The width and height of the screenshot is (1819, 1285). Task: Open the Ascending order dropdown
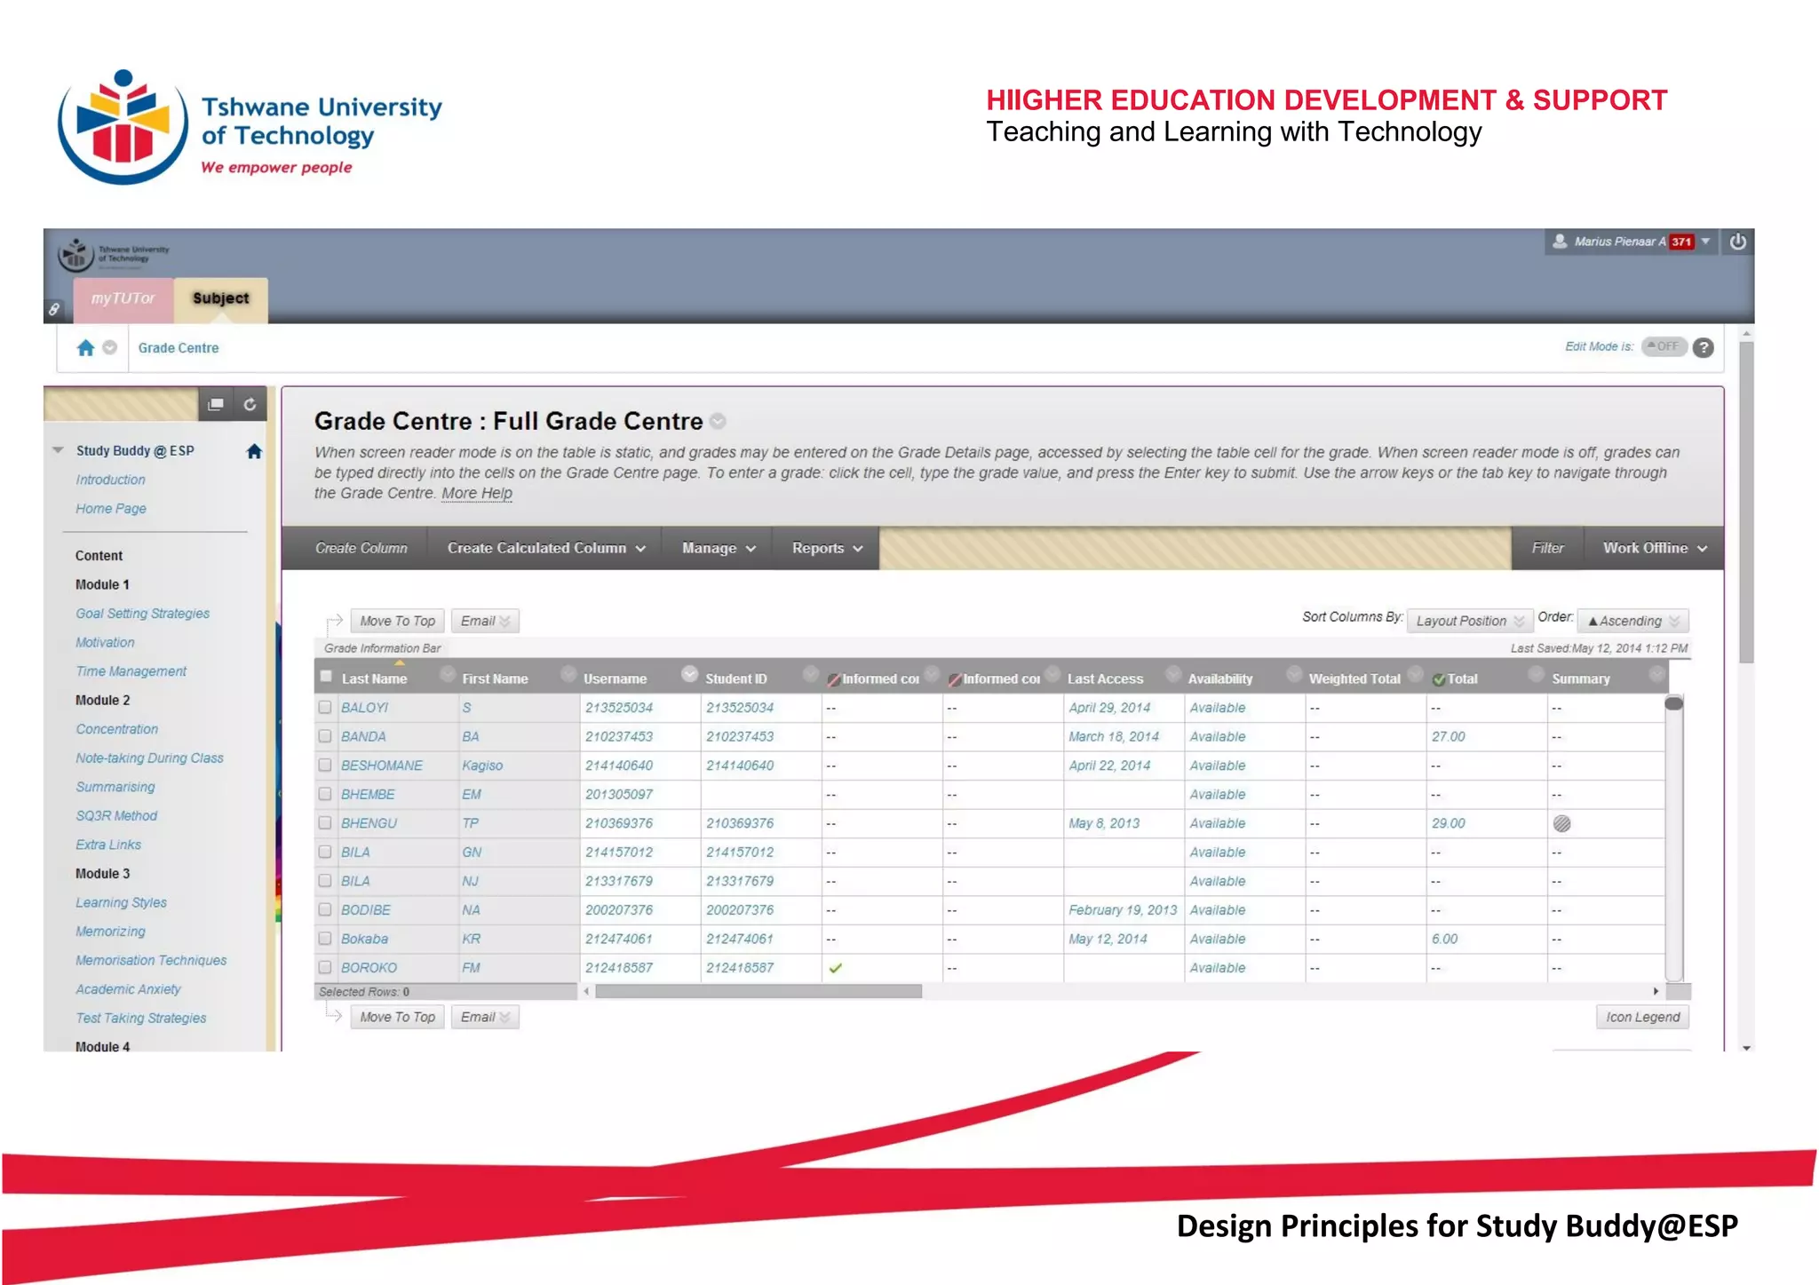click(x=1633, y=621)
